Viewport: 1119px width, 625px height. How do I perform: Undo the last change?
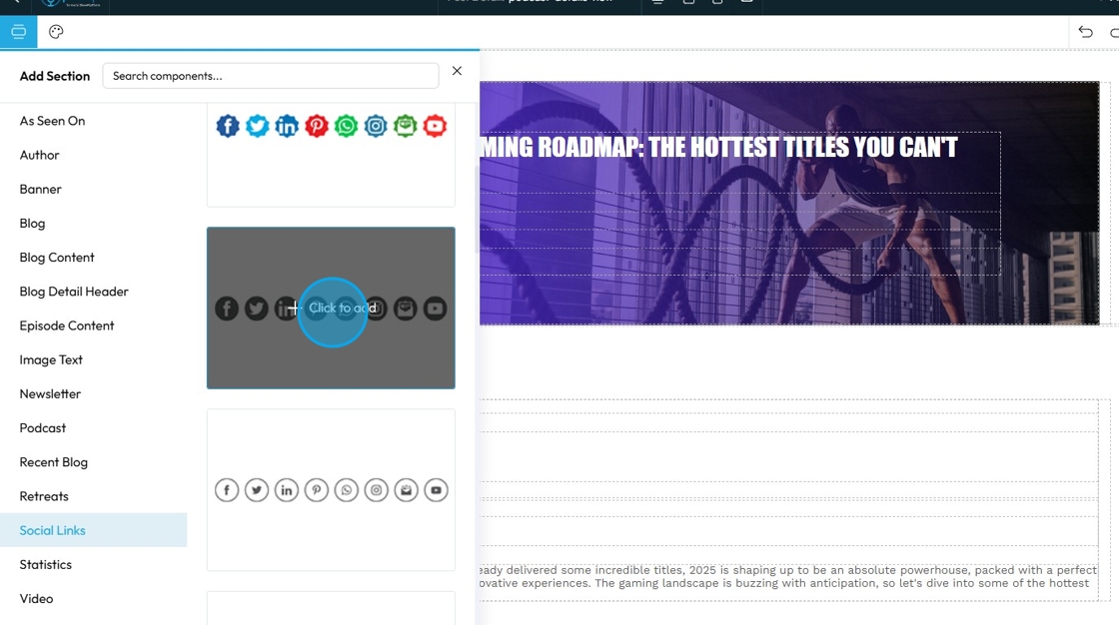1085,31
